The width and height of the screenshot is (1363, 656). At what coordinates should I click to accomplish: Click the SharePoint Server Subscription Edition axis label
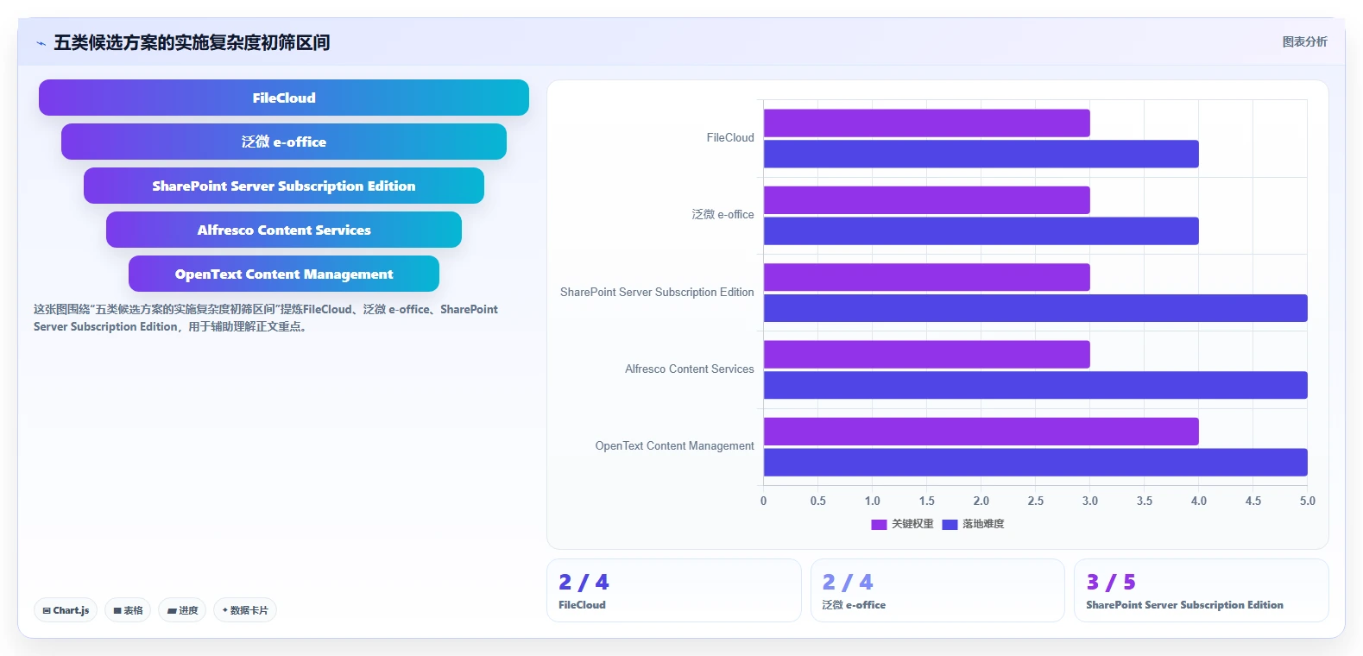(657, 293)
